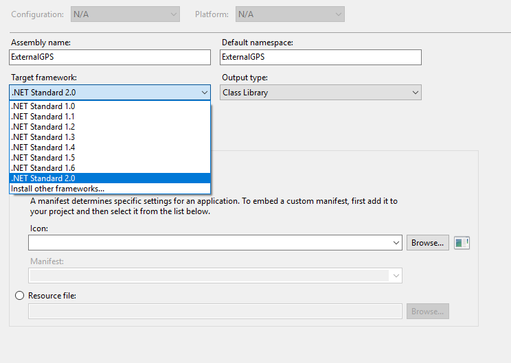Open the Configuration dropdown
Viewport: 511px width, 363px height.
tap(124, 14)
